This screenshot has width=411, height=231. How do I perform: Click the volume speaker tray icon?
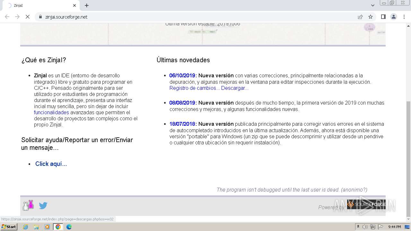pos(365,227)
